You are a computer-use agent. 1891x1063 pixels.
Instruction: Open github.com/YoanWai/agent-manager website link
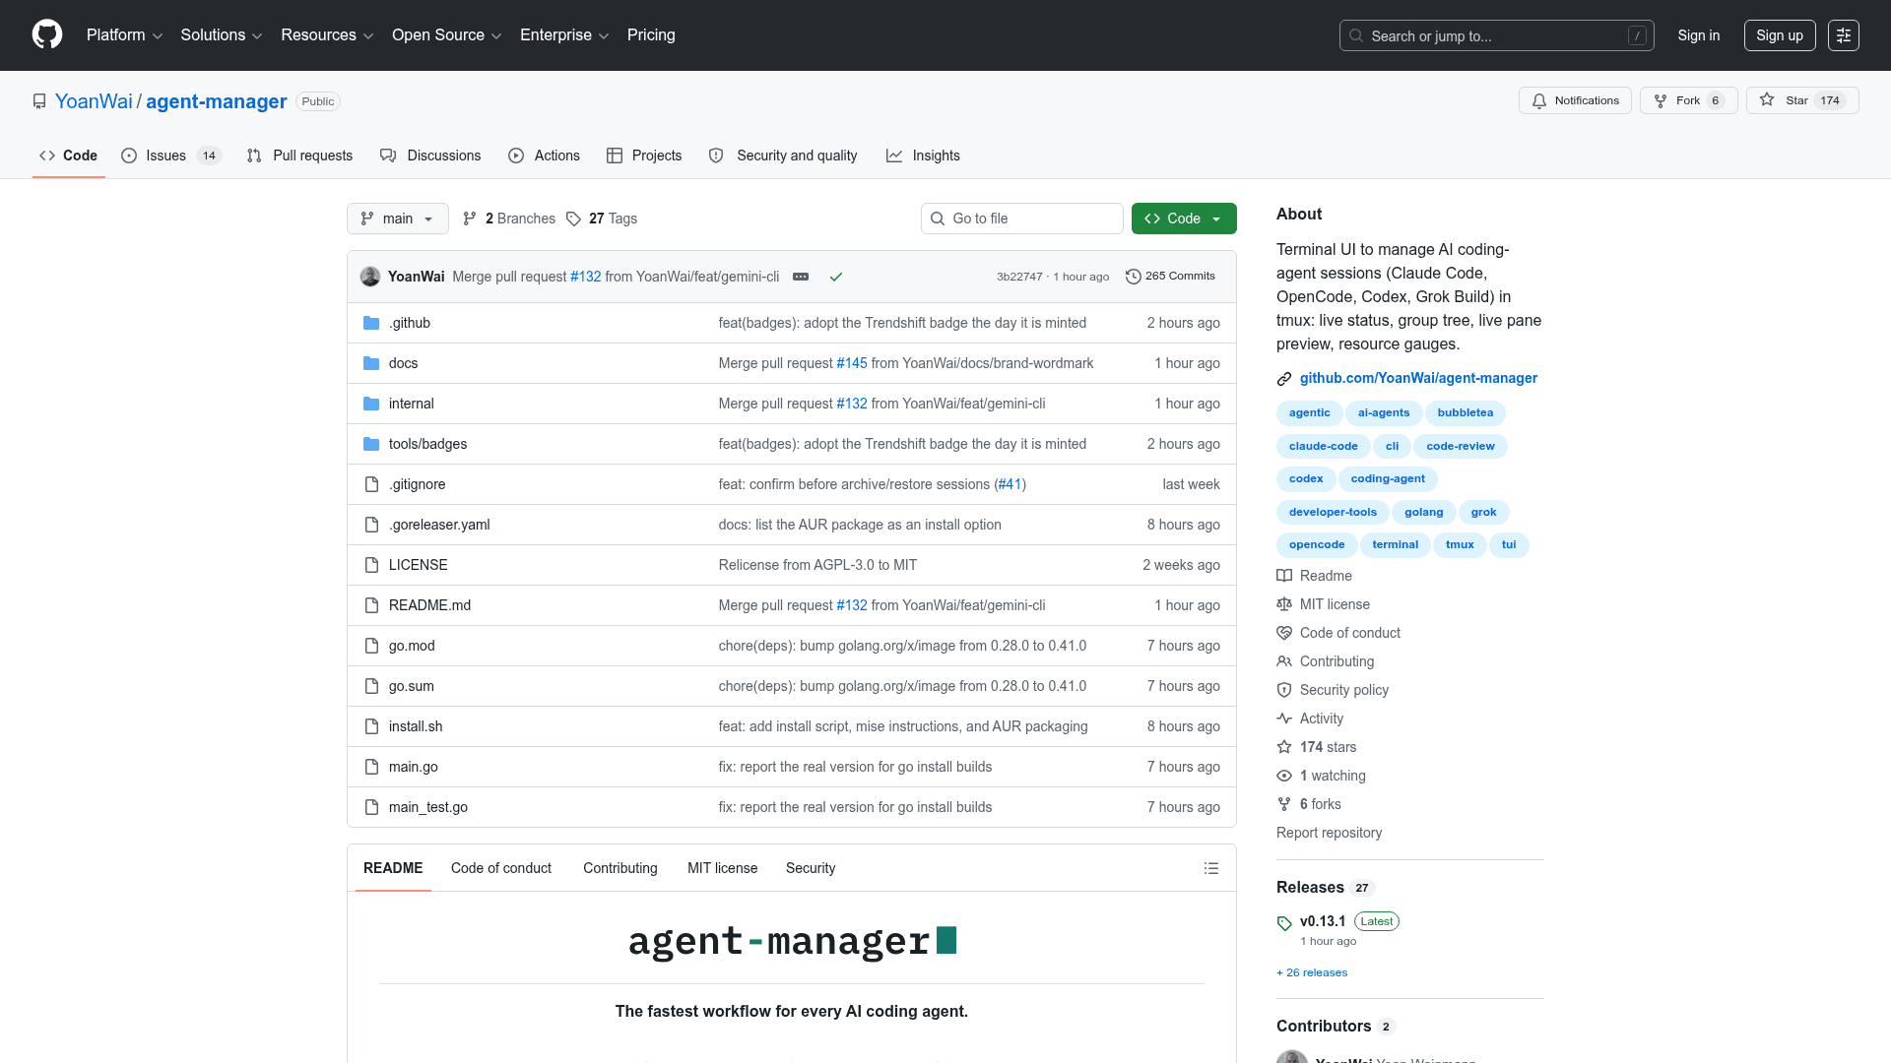coord(1418,378)
